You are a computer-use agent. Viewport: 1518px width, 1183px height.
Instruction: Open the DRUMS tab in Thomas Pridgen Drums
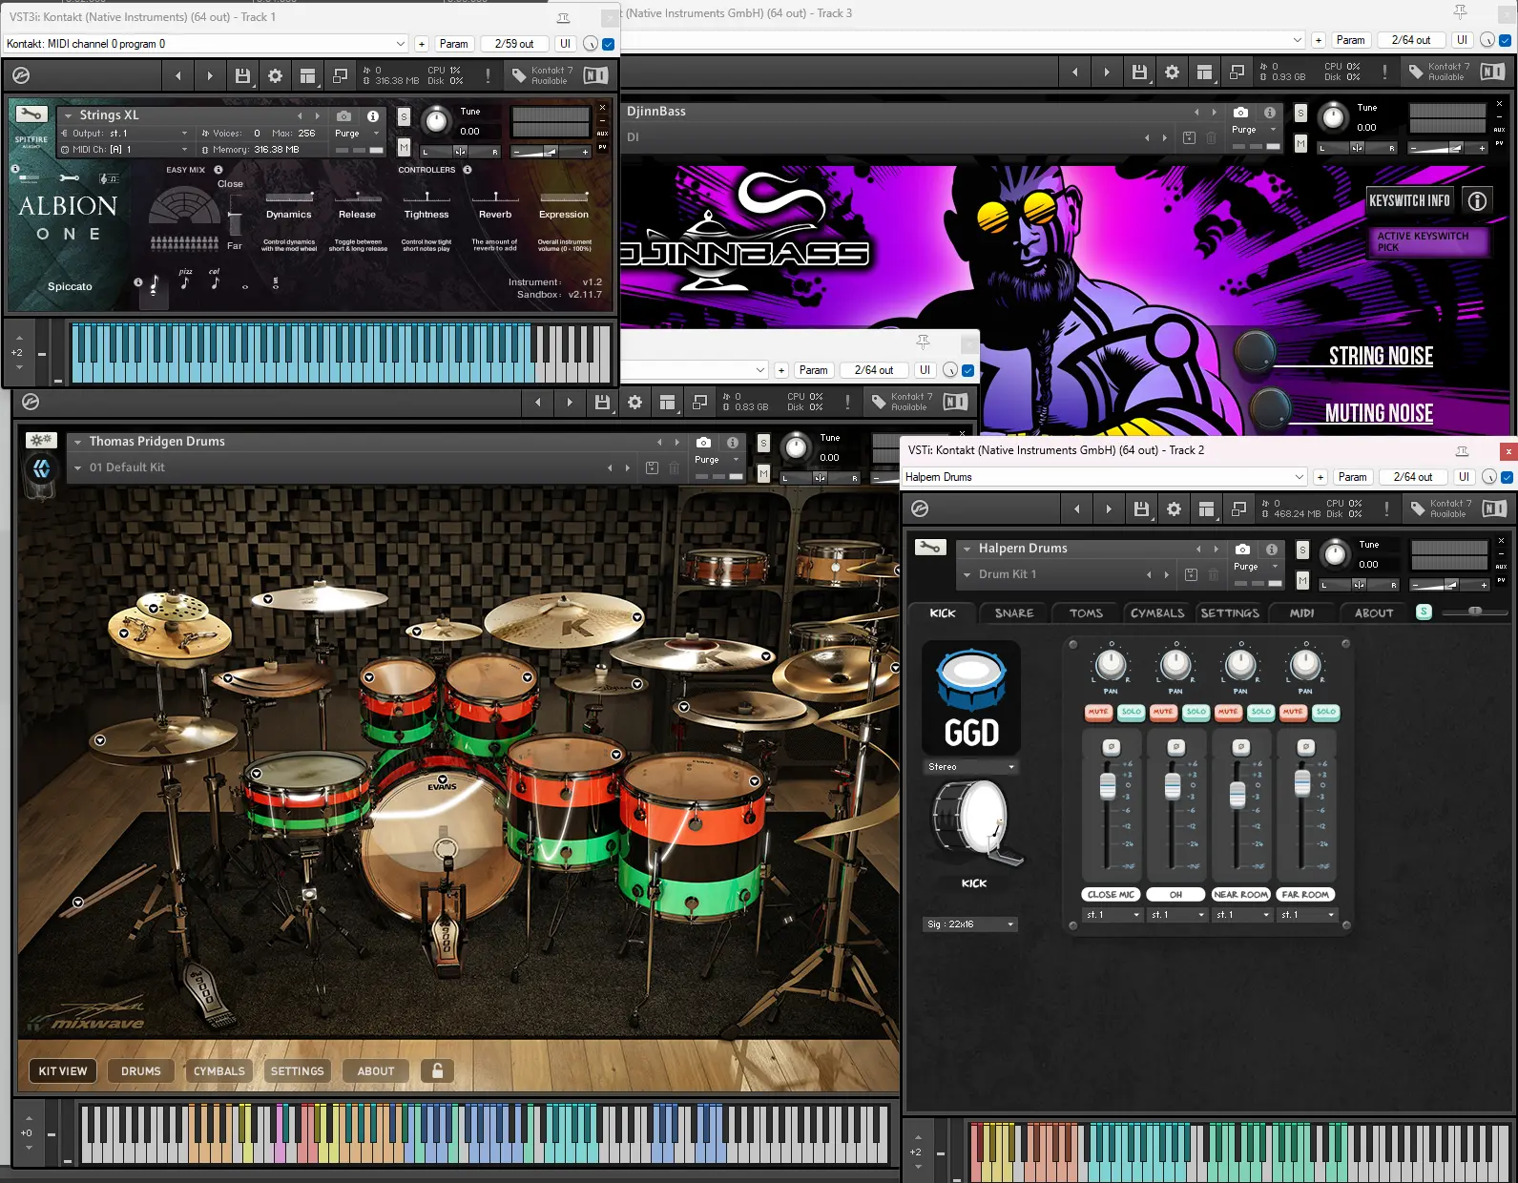[x=141, y=1071]
